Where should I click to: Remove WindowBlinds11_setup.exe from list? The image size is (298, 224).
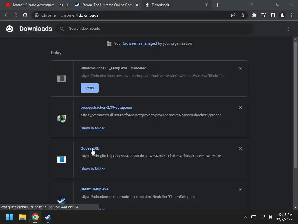240,68
